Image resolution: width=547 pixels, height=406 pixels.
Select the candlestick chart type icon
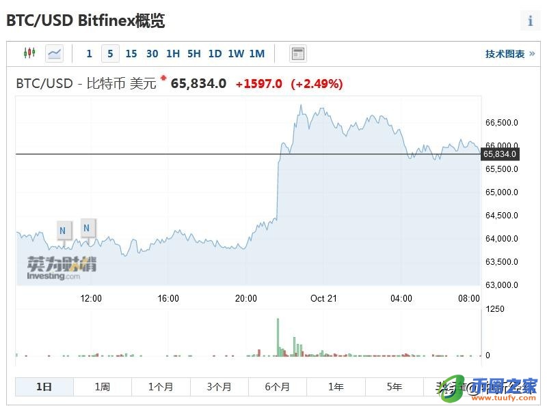coord(29,53)
